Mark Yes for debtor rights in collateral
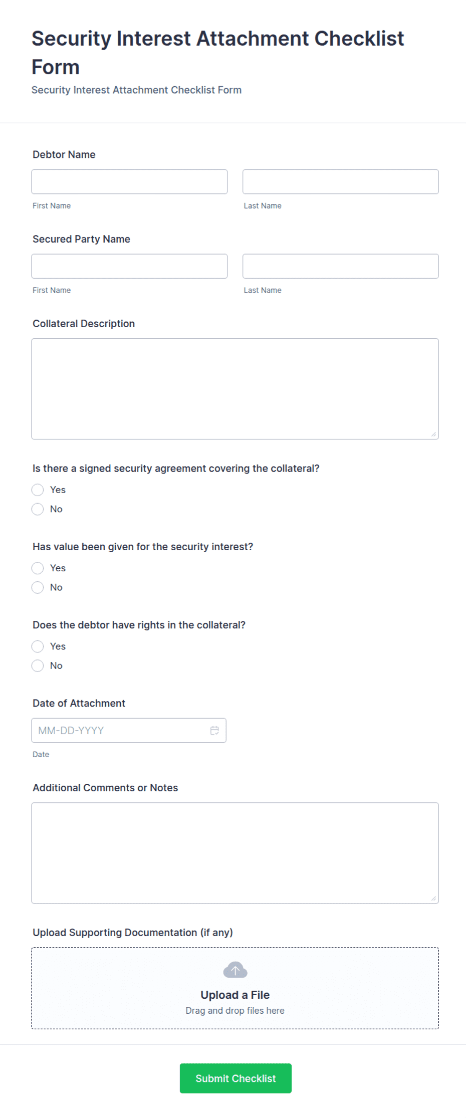 click(x=38, y=646)
